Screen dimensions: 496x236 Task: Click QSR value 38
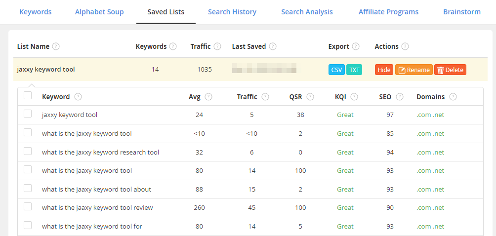pyautogui.click(x=300, y=115)
